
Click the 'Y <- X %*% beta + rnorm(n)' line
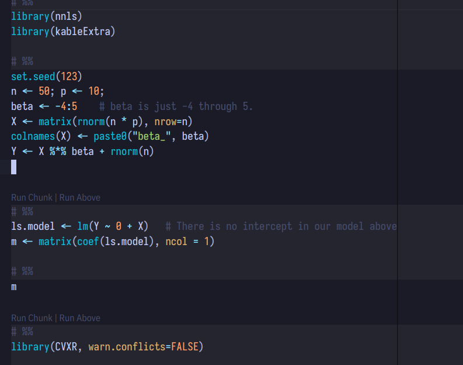tap(82, 151)
